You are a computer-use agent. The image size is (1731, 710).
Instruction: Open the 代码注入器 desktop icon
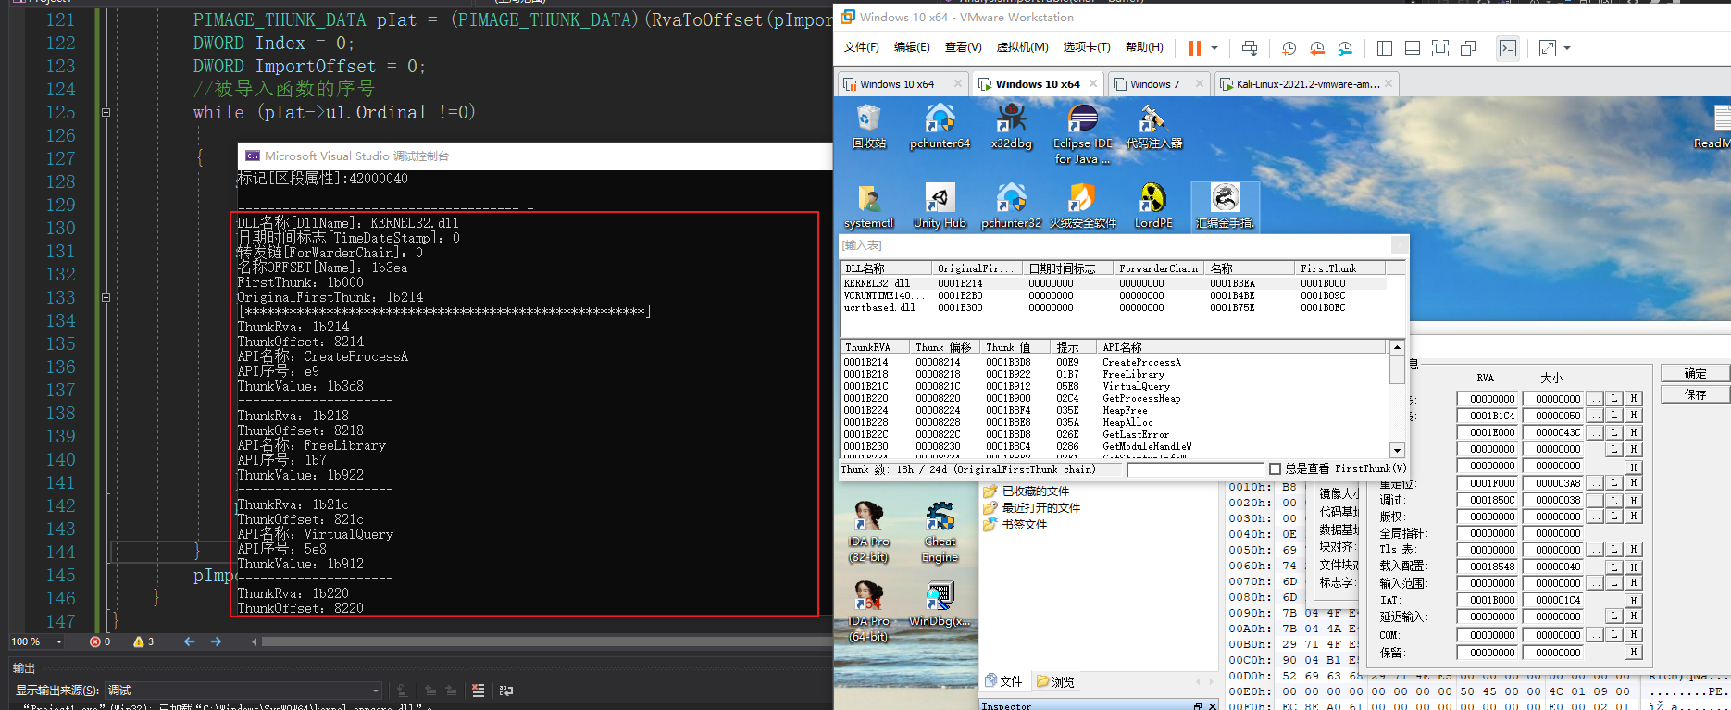point(1153,126)
